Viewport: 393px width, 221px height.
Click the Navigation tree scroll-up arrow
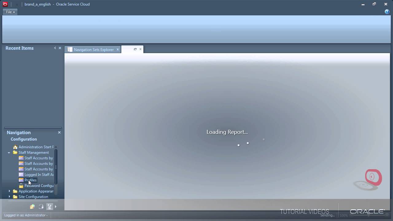(56, 147)
